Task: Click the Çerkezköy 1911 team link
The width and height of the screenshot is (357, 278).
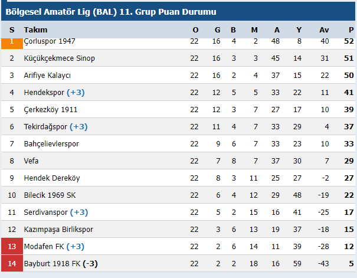Action: click(x=50, y=110)
